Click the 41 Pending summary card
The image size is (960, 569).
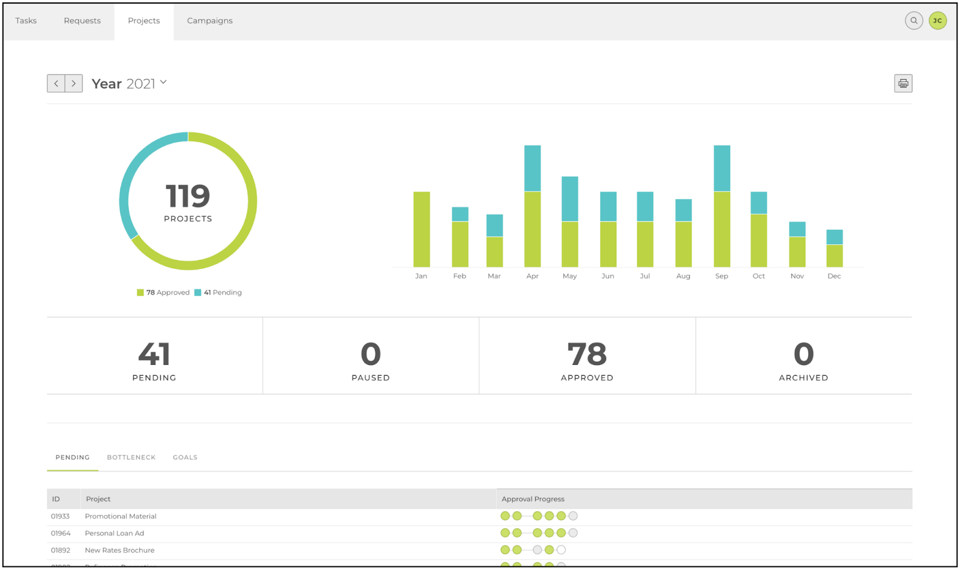(155, 356)
